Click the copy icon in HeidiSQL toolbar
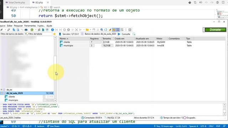Screen dimensions: 228x128 pyautogui.click(x=14, y=30)
